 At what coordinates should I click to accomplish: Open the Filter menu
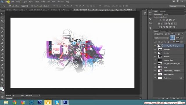(43, 2)
